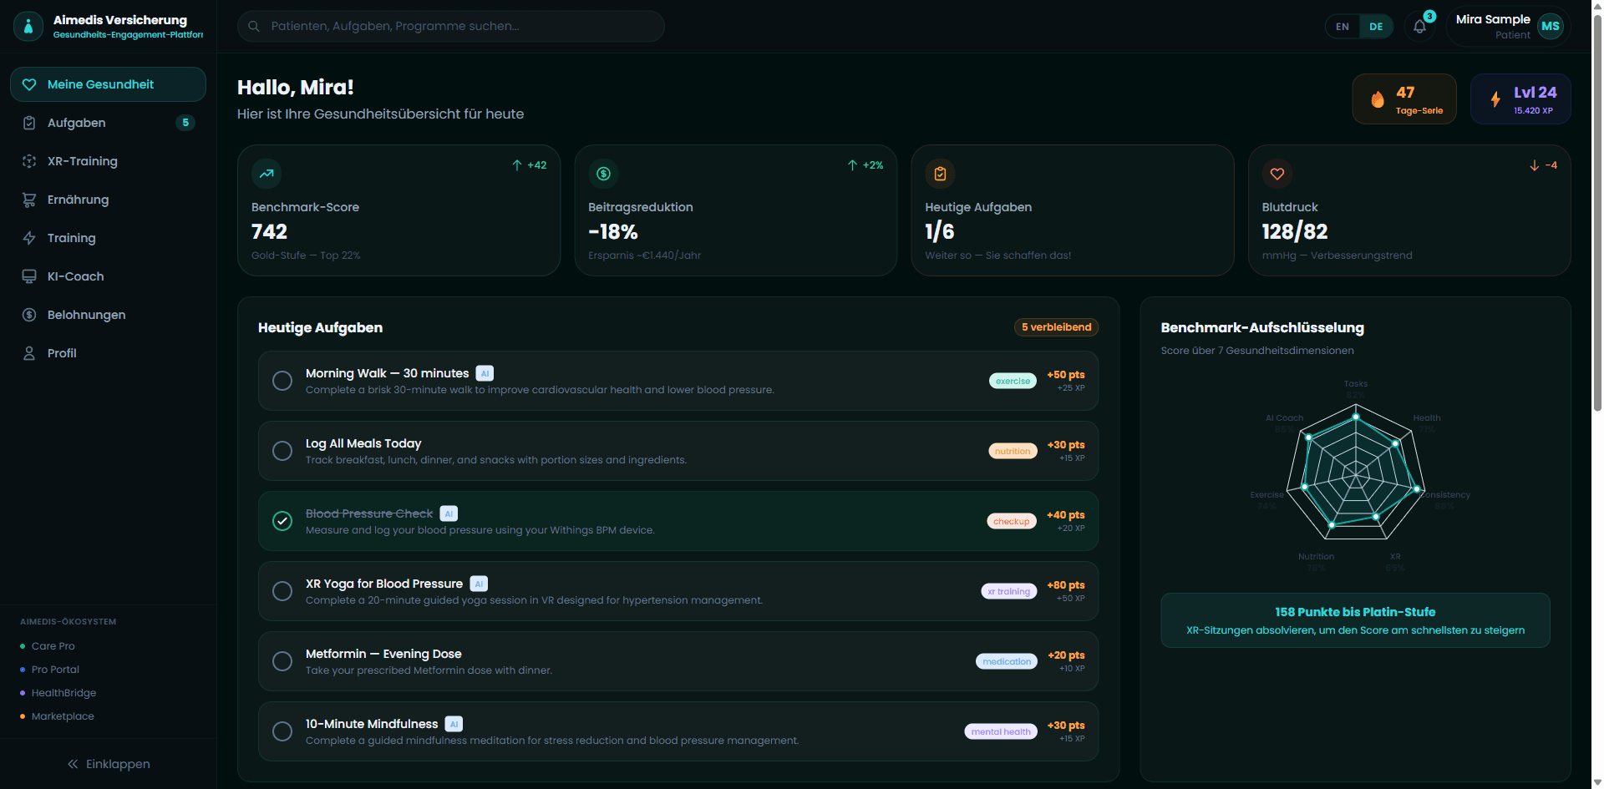The width and height of the screenshot is (1604, 789).
Task: Mark Metformin Evening Dose as done
Action: (282, 661)
